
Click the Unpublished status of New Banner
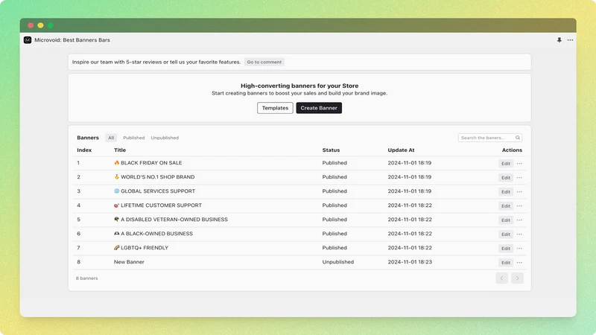click(x=338, y=262)
